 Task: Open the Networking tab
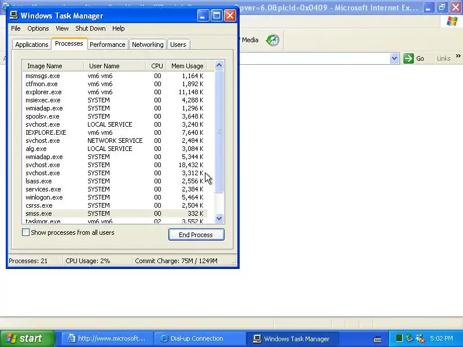(x=148, y=45)
